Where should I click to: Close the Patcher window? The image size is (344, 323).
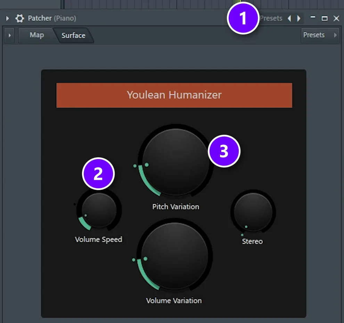pos(336,18)
